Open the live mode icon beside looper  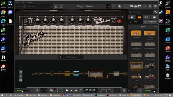pyautogui.click(x=119, y=6)
